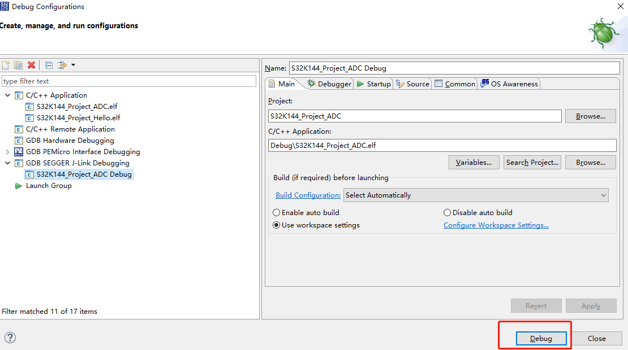Click the C/C++ Application path field
The width and height of the screenshot is (628, 350).
point(442,146)
